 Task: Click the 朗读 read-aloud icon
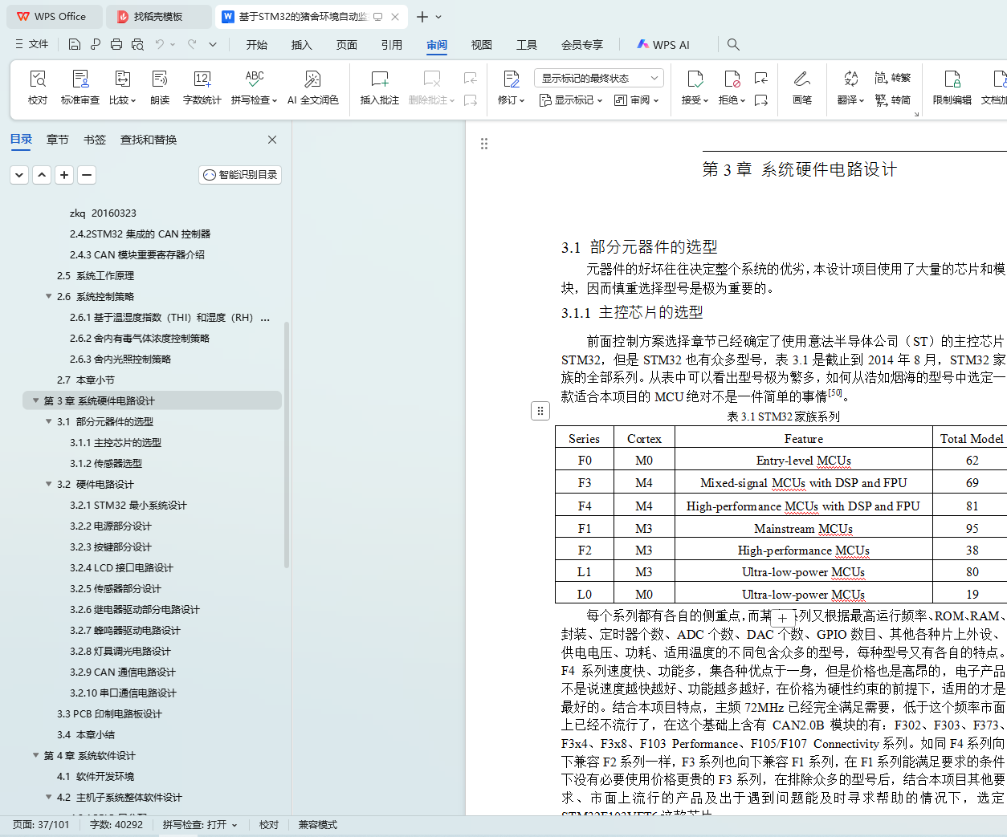160,87
